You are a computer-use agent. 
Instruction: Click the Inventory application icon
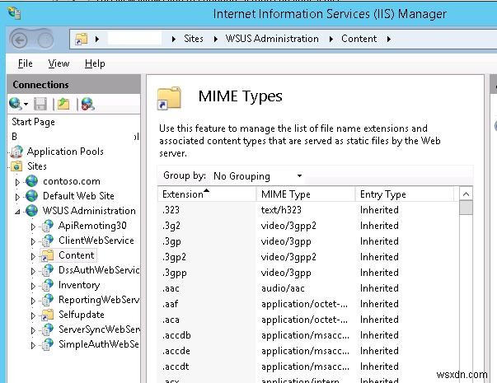(48, 285)
